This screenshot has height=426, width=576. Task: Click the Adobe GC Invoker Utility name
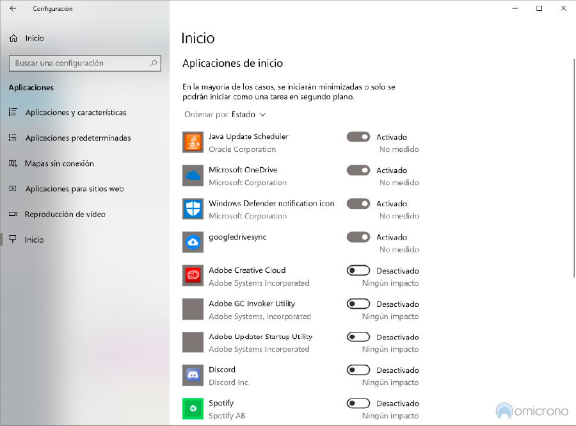[252, 304]
